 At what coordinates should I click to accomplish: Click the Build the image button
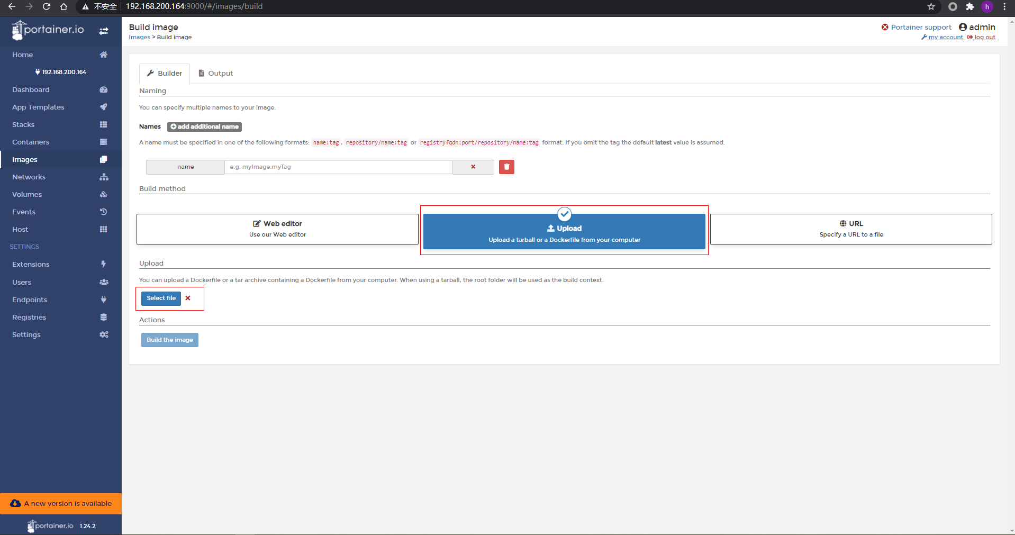[x=170, y=340]
